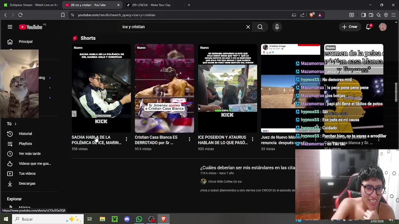Open options for ICE POSEIDON short
The height and width of the screenshot is (224, 399).
pos(252,139)
